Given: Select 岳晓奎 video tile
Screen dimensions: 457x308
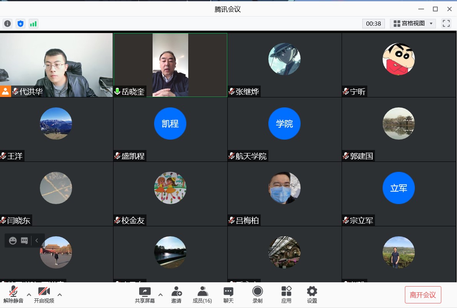Looking at the screenshot, I should (x=170, y=65).
